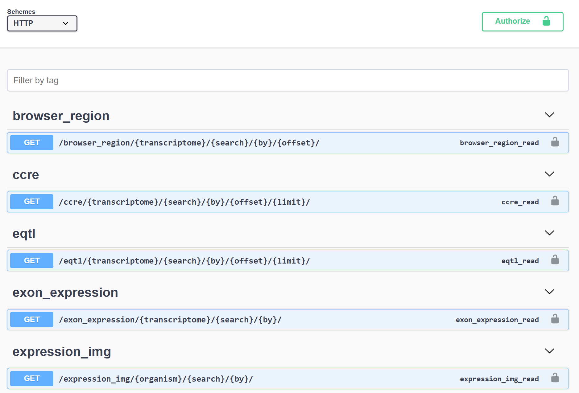Click the lock icon on eqtl endpoint
The image size is (579, 393).
[555, 260]
